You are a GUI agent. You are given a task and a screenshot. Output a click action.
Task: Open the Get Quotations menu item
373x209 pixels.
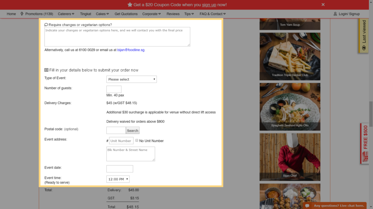click(x=126, y=14)
